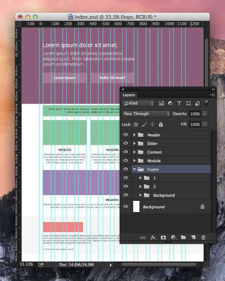The width and height of the screenshot is (225, 281).
Task: Expand the Slider layer group
Action: coord(135,143)
